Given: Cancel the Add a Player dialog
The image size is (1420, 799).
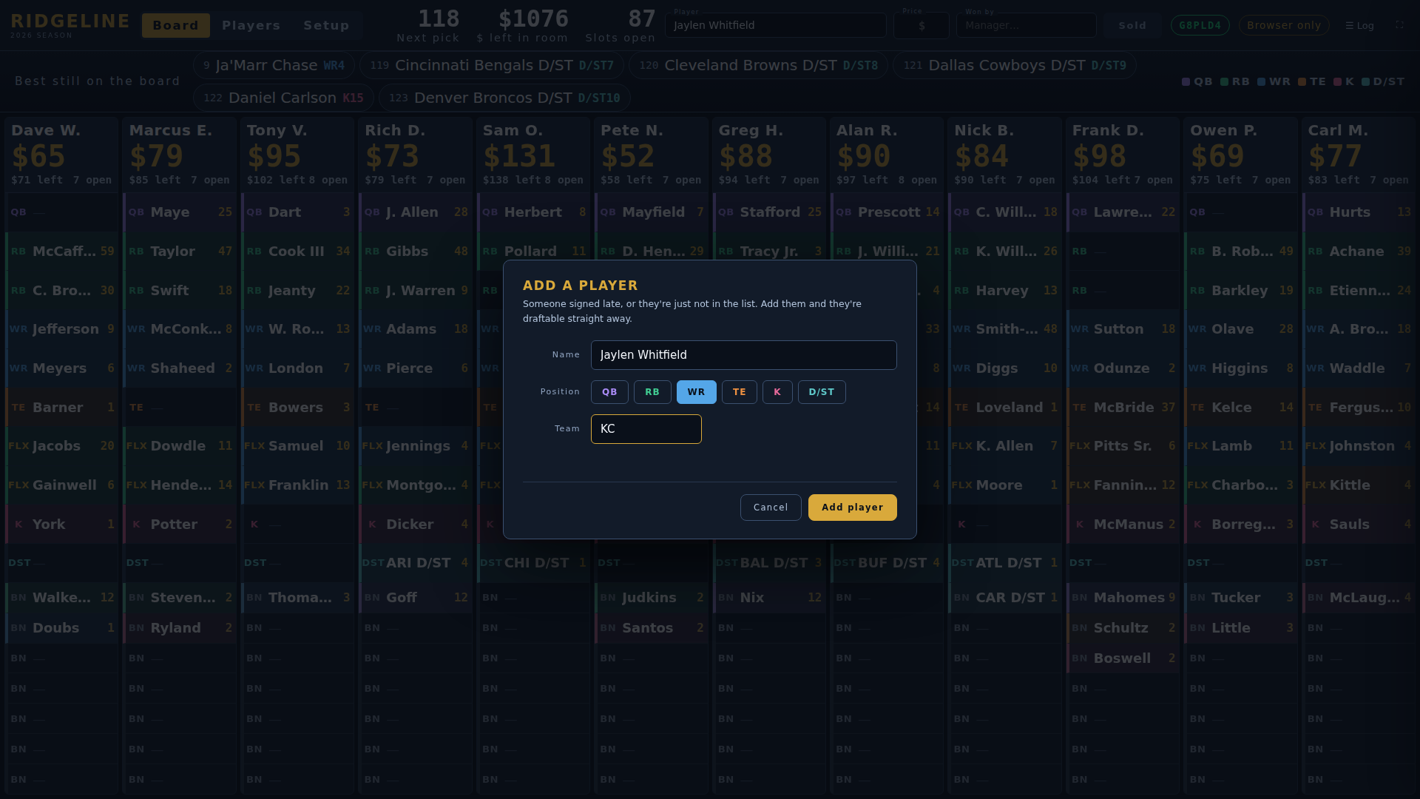Looking at the screenshot, I should pos(771,508).
